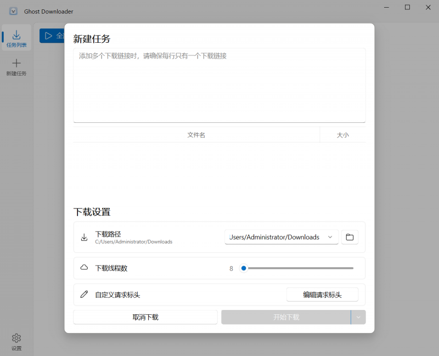The image size is (439, 356).
Task: Click the 大小 column header
Action: pos(343,134)
